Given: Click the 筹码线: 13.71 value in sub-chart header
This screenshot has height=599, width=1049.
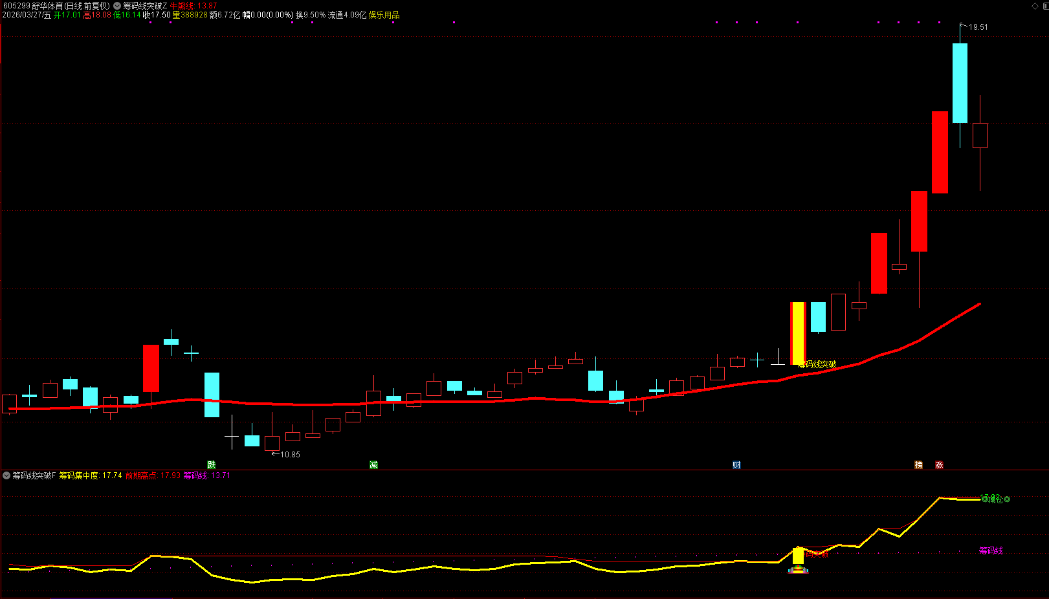Looking at the screenshot, I should [206, 475].
